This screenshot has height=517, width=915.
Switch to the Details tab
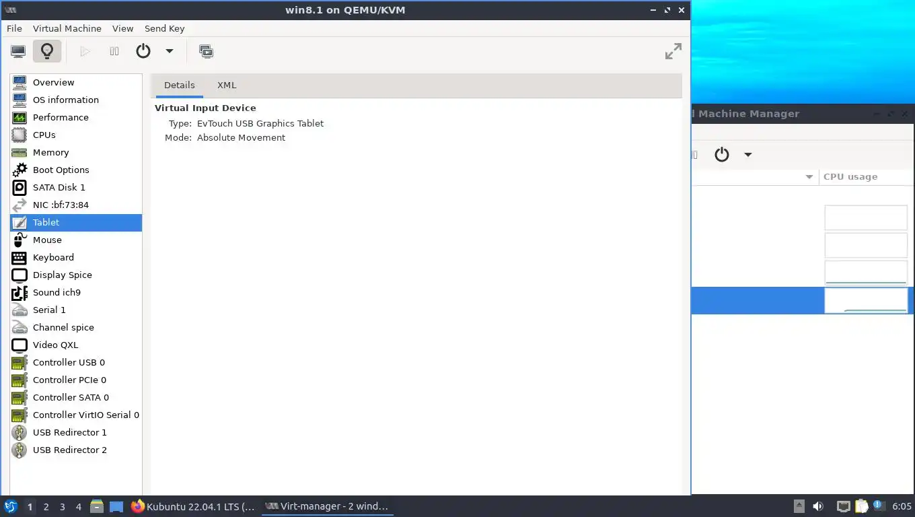(179, 85)
